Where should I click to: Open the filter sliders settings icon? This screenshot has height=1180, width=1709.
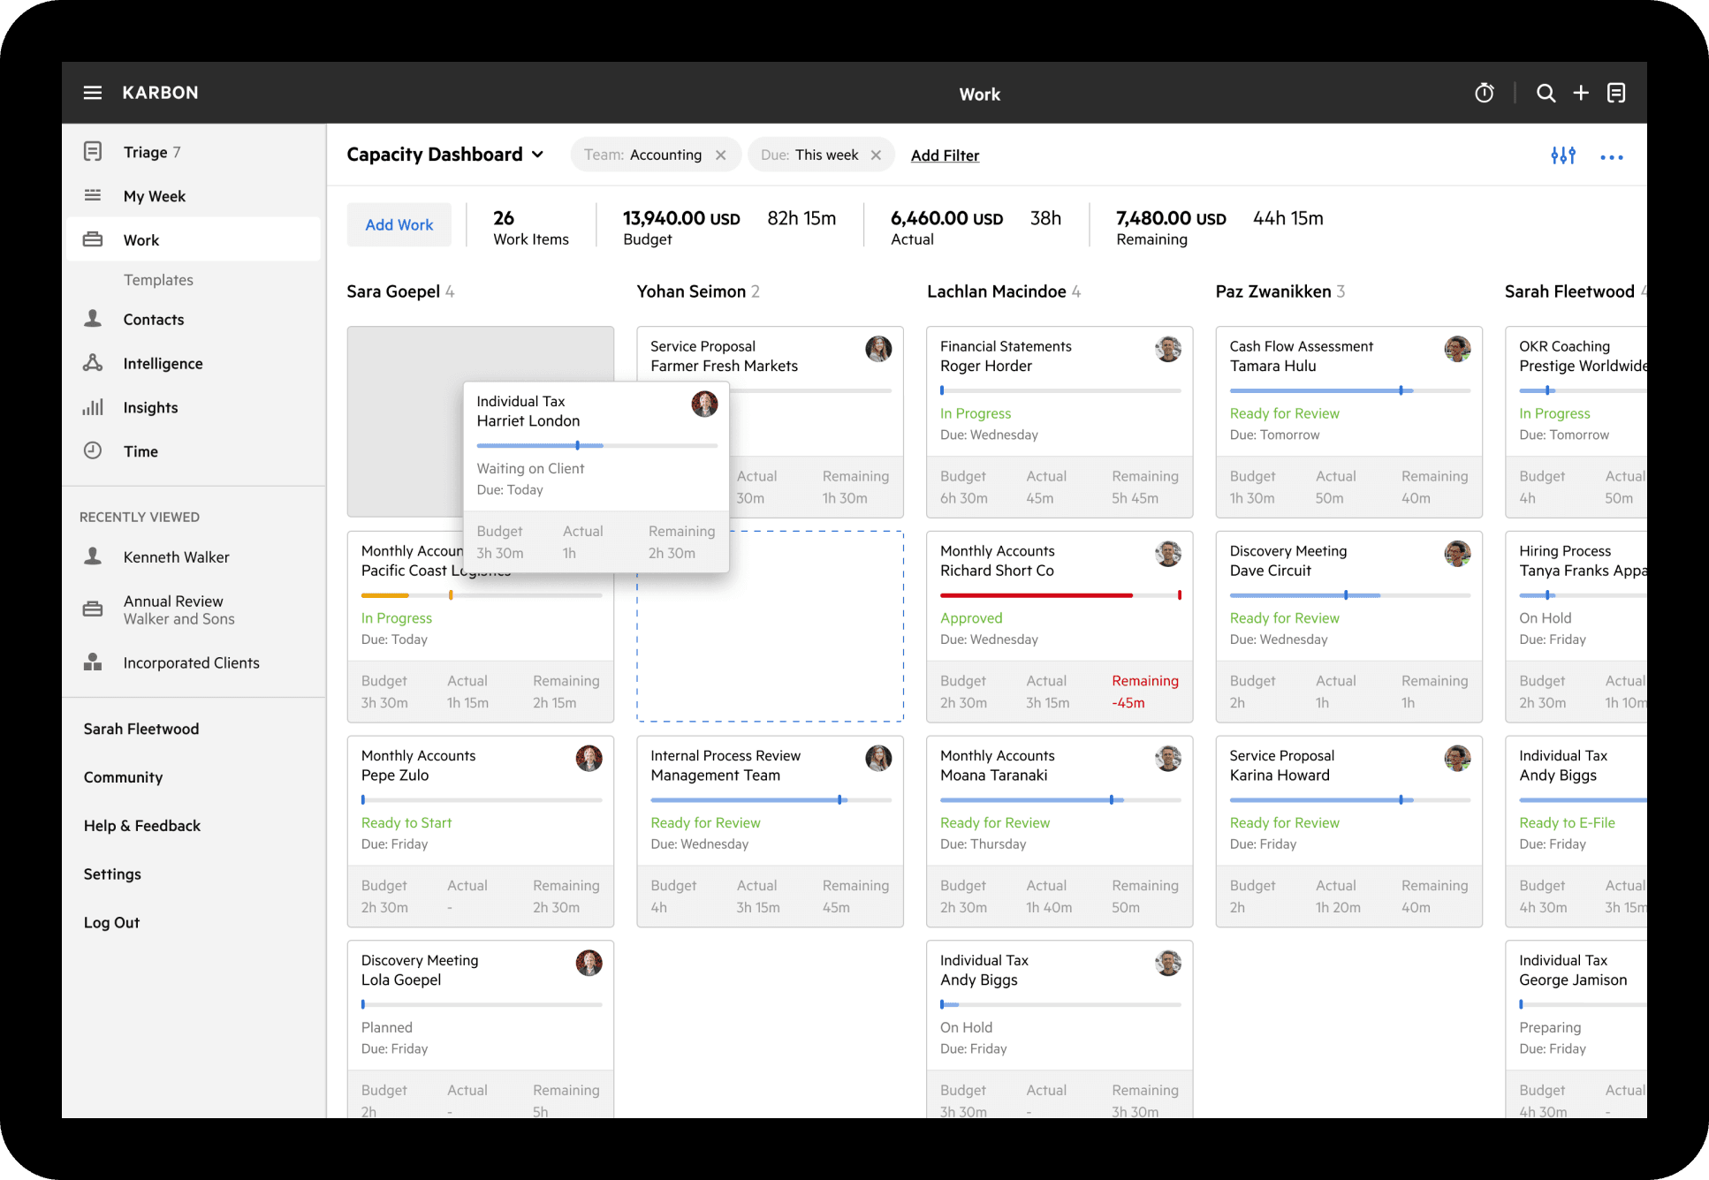(1562, 156)
